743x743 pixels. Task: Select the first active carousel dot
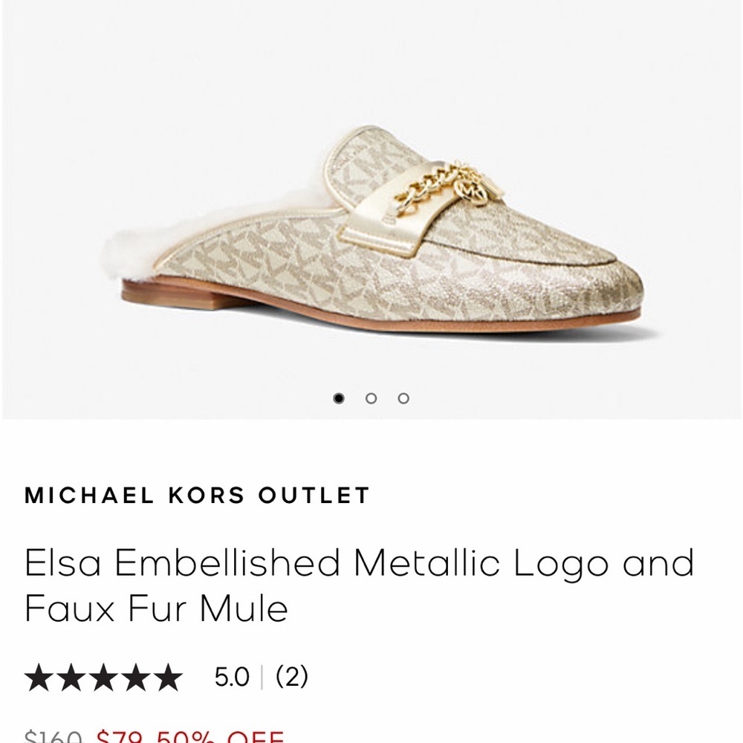pyautogui.click(x=340, y=398)
